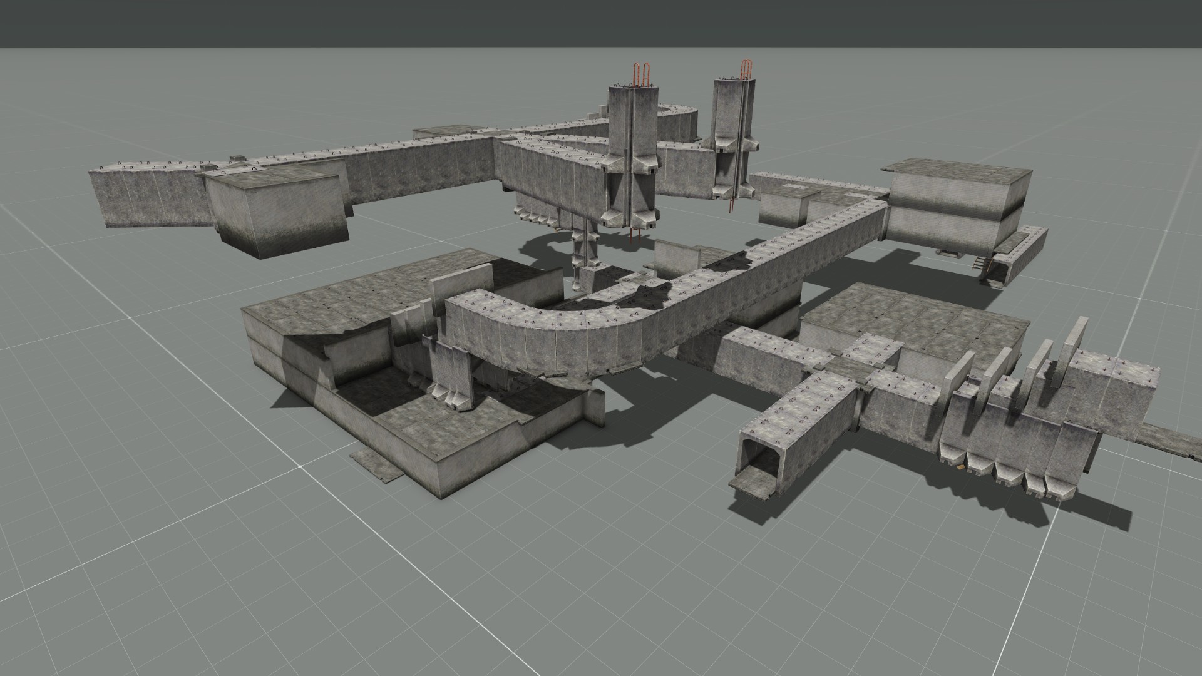Select the flat slab beside the low platform
Image resolution: width=1202 pixels, height=676 pixels.
click(378, 464)
